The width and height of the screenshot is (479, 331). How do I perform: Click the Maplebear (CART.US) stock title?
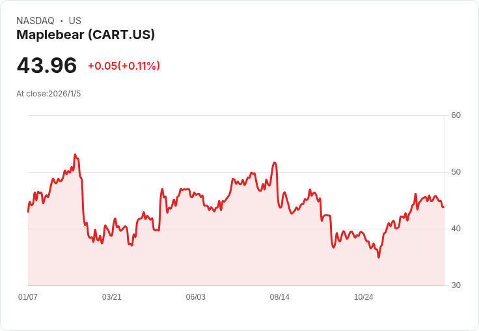pos(85,35)
